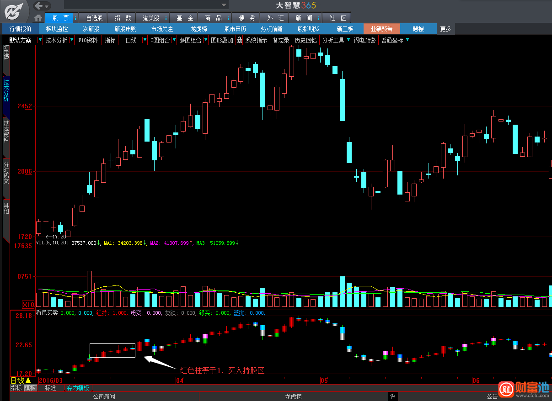Switch to the 新股申购 tab

(x=125, y=29)
